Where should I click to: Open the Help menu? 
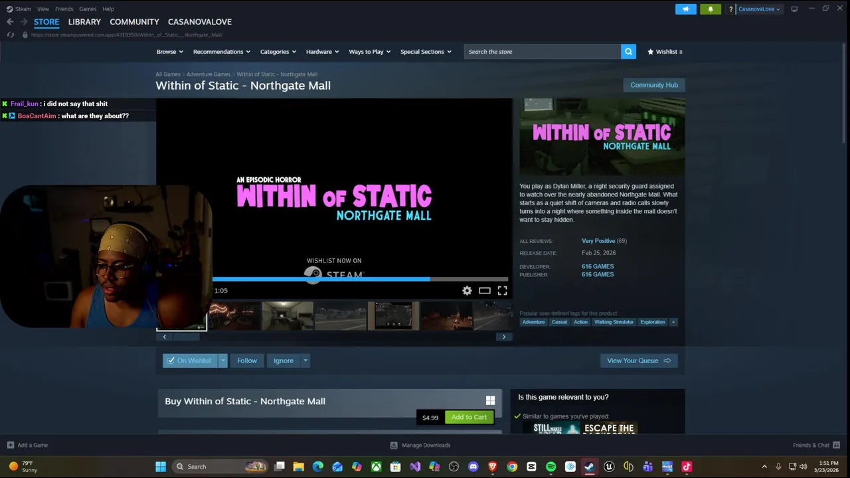[x=108, y=9]
